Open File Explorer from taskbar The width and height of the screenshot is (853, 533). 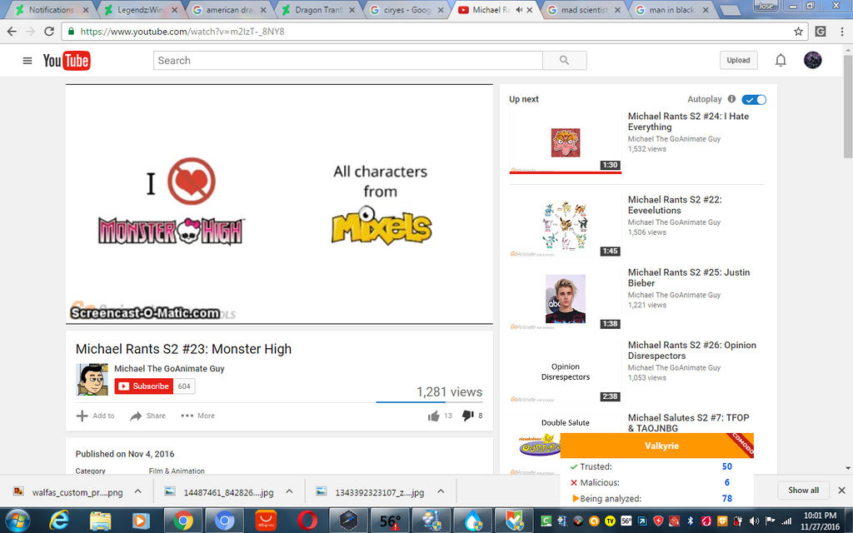pos(100,521)
